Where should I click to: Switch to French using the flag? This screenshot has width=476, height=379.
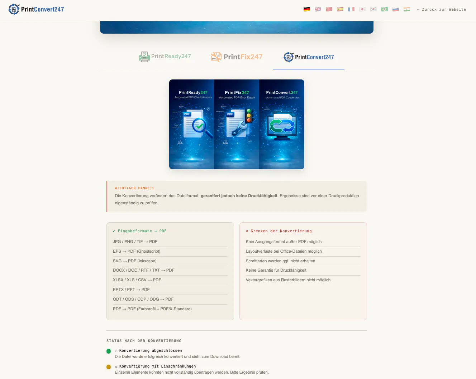point(351,9)
